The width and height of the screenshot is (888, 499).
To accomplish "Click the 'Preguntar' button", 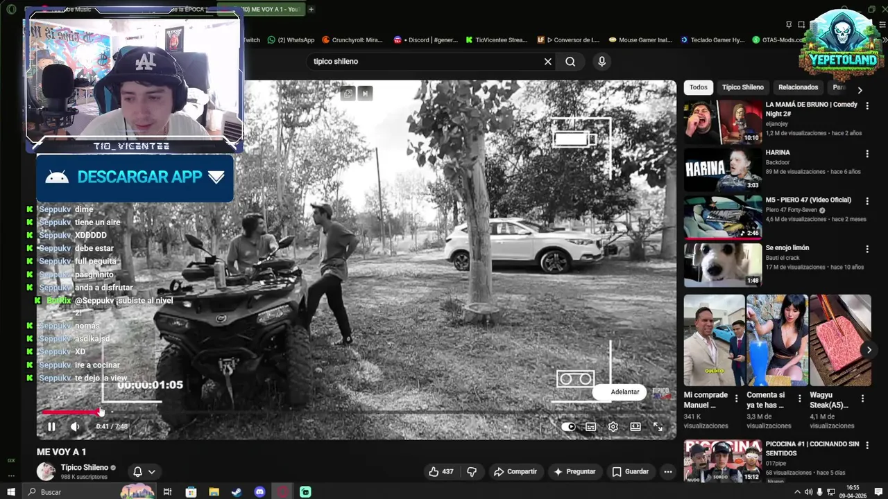I will (x=574, y=472).
